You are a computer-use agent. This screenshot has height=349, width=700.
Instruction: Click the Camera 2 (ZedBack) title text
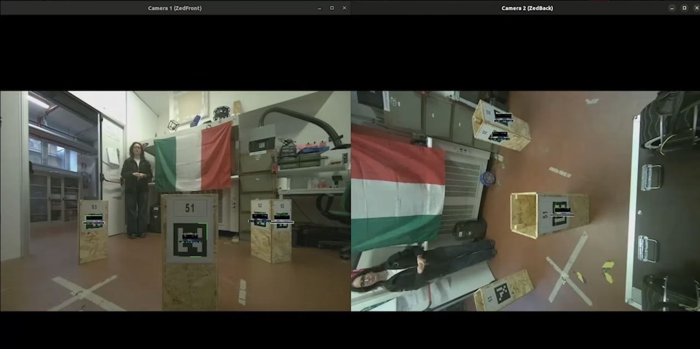tap(527, 8)
